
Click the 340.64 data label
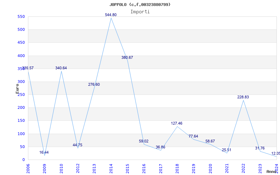61,68
